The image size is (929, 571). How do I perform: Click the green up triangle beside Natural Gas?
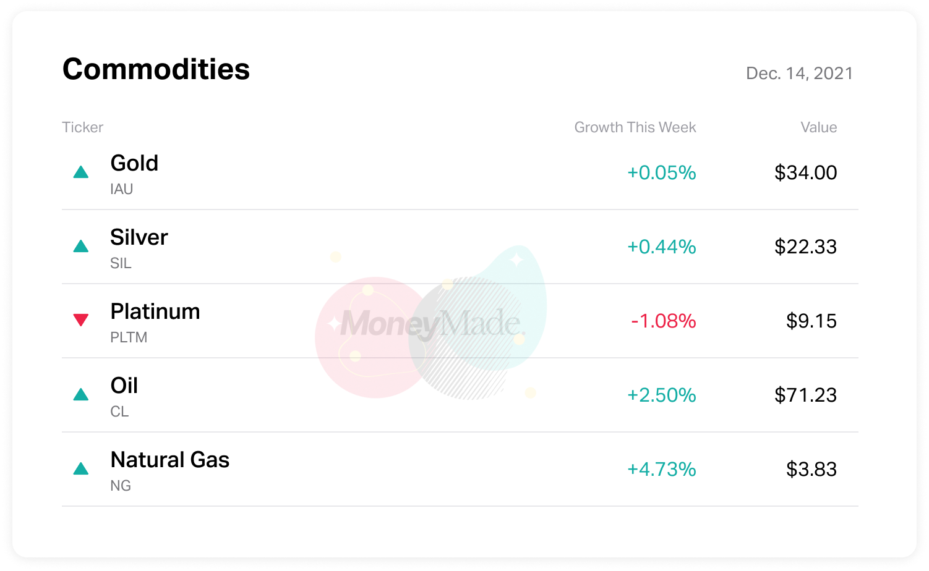tap(81, 468)
